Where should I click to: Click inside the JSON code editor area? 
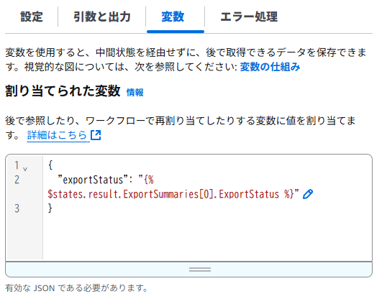pyautogui.click(x=207, y=208)
